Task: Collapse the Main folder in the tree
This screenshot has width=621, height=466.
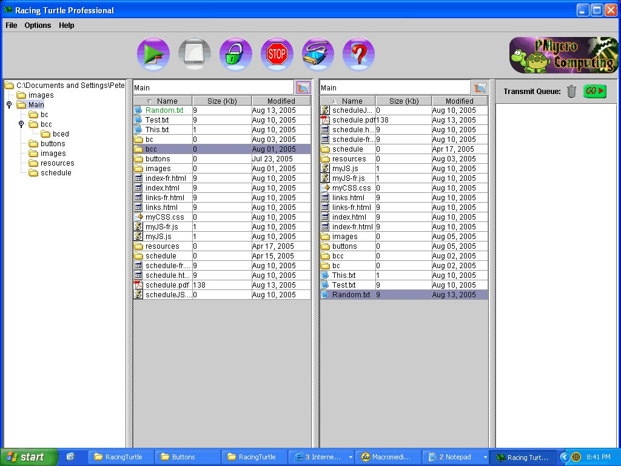Action: pyautogui.click(x=9, y=104)
